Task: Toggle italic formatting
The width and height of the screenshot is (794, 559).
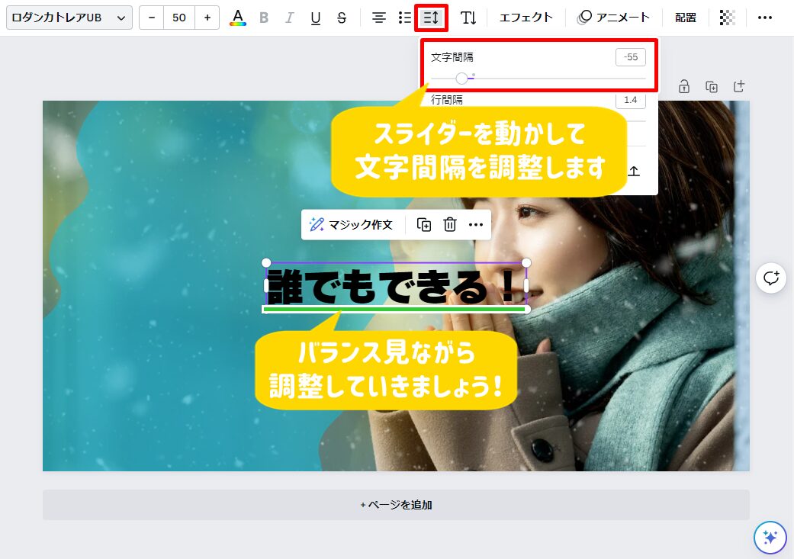Action: click(x=289, y=18)
